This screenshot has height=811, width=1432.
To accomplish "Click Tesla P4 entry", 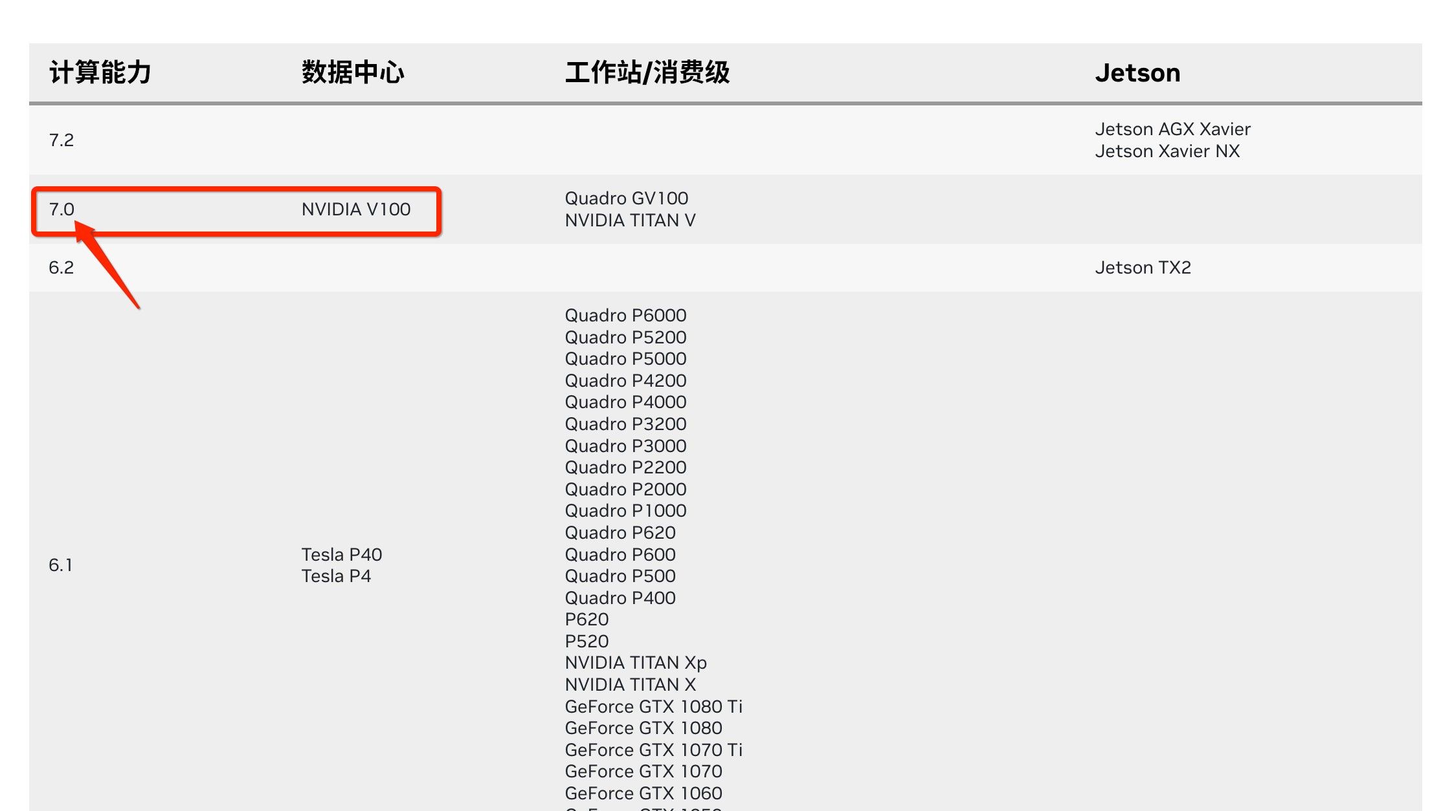I will point(336,576).
